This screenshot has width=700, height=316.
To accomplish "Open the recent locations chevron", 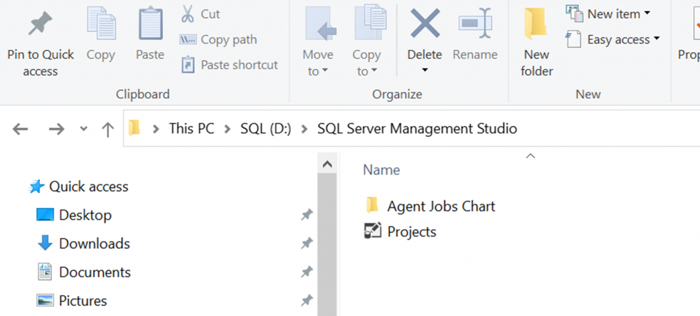I will coord(83,129).
